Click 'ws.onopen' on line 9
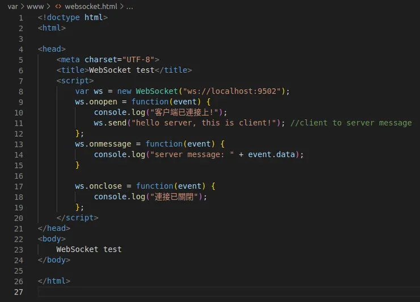 click(96, 102)
